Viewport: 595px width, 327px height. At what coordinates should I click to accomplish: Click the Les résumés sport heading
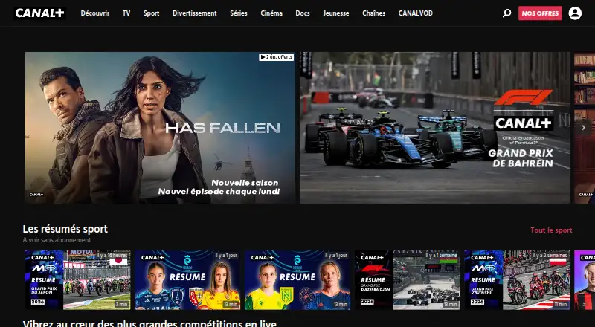click(x=65, y=229)
